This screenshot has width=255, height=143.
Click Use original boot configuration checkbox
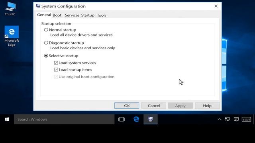[56, 77]
